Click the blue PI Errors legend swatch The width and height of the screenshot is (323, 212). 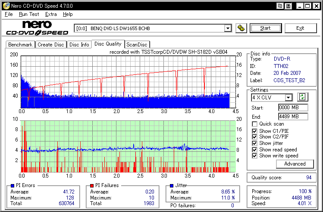point(13,186)
